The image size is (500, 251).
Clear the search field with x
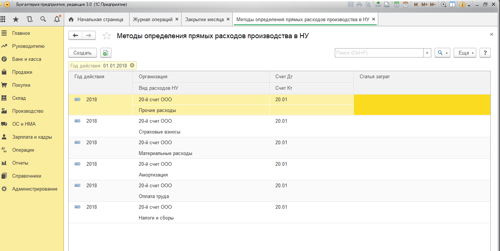(x=427, y=53)
